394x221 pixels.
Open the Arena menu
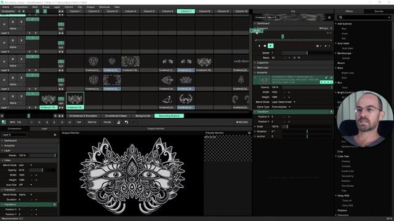click(x=6, y=7)
